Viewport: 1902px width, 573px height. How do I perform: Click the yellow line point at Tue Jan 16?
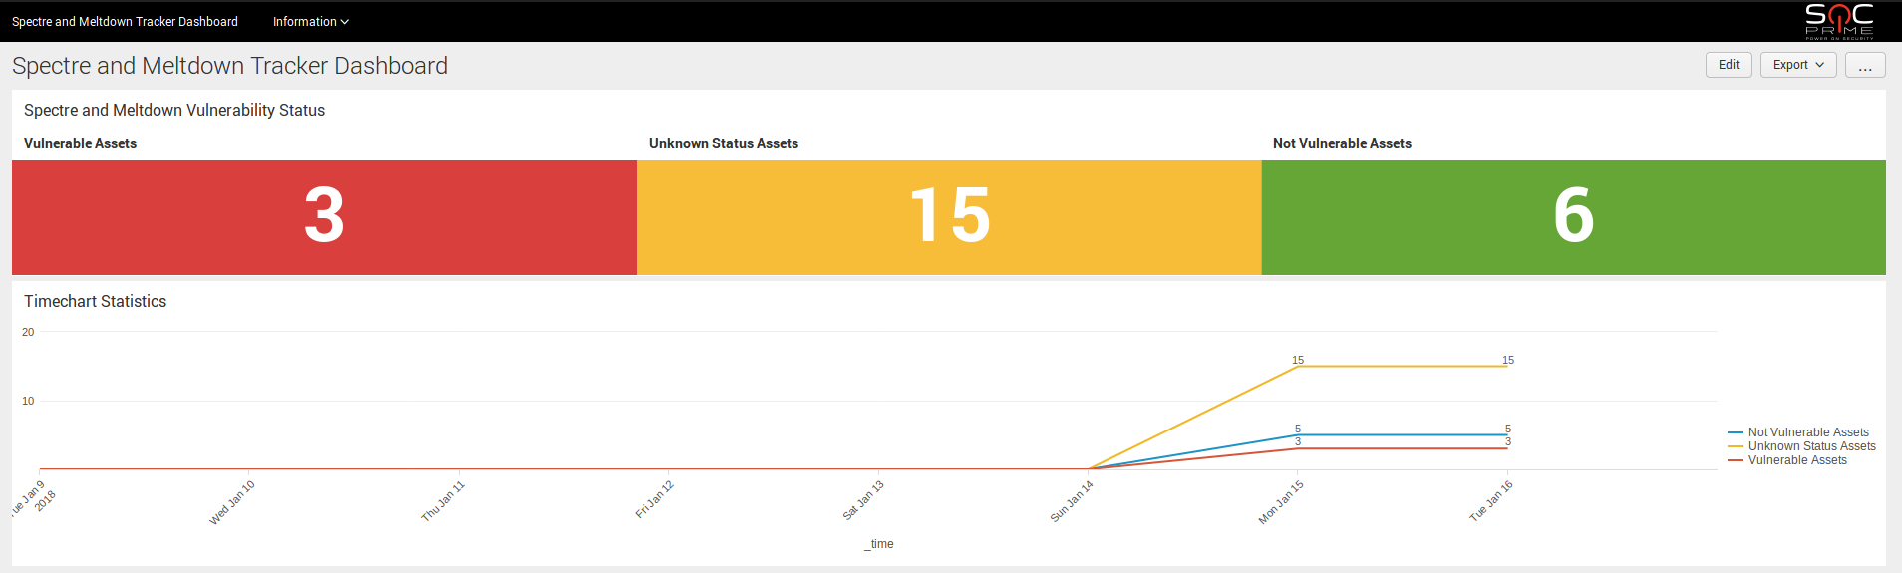click(x=1507, y=367)
